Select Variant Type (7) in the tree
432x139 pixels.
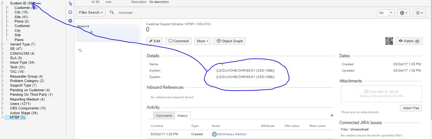tap(23, 44)
